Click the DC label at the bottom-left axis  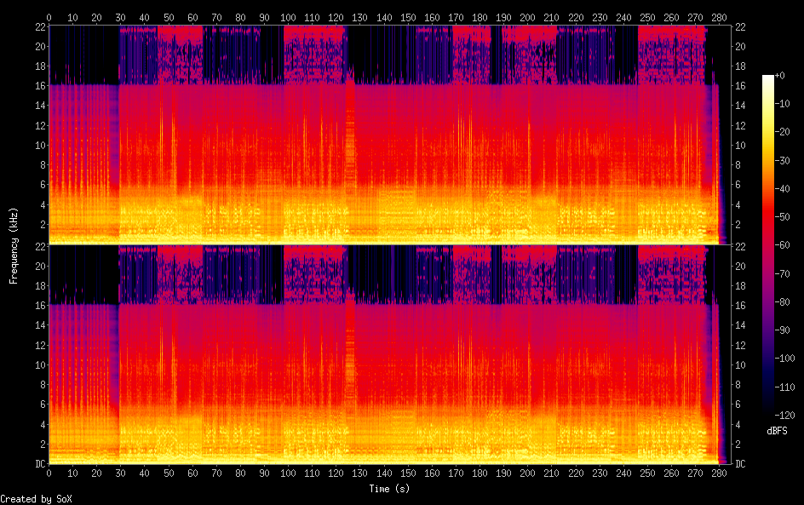37,464
